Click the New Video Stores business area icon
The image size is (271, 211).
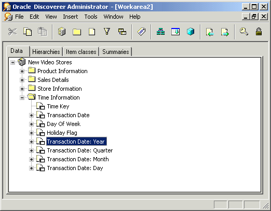pos(22,62)
